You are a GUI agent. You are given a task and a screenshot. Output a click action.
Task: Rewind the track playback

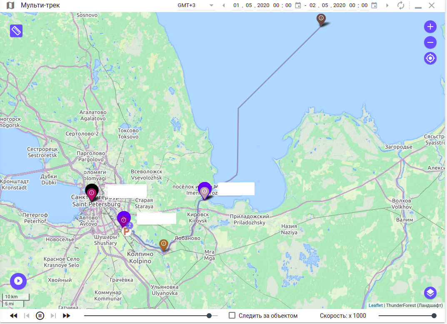(14, 316)
